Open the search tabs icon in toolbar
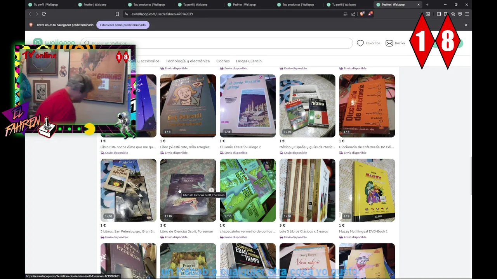The image size is (497, 279). 428,14
